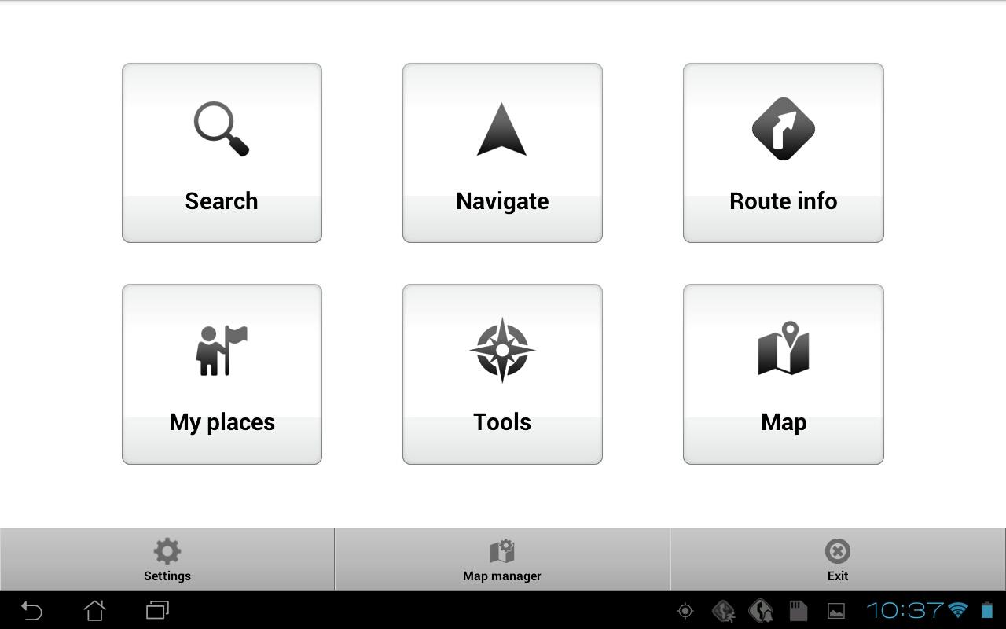Open Settings gear in bottom bar
The height and width of the screenshot is (629, 1006).
tap(167, 551)
